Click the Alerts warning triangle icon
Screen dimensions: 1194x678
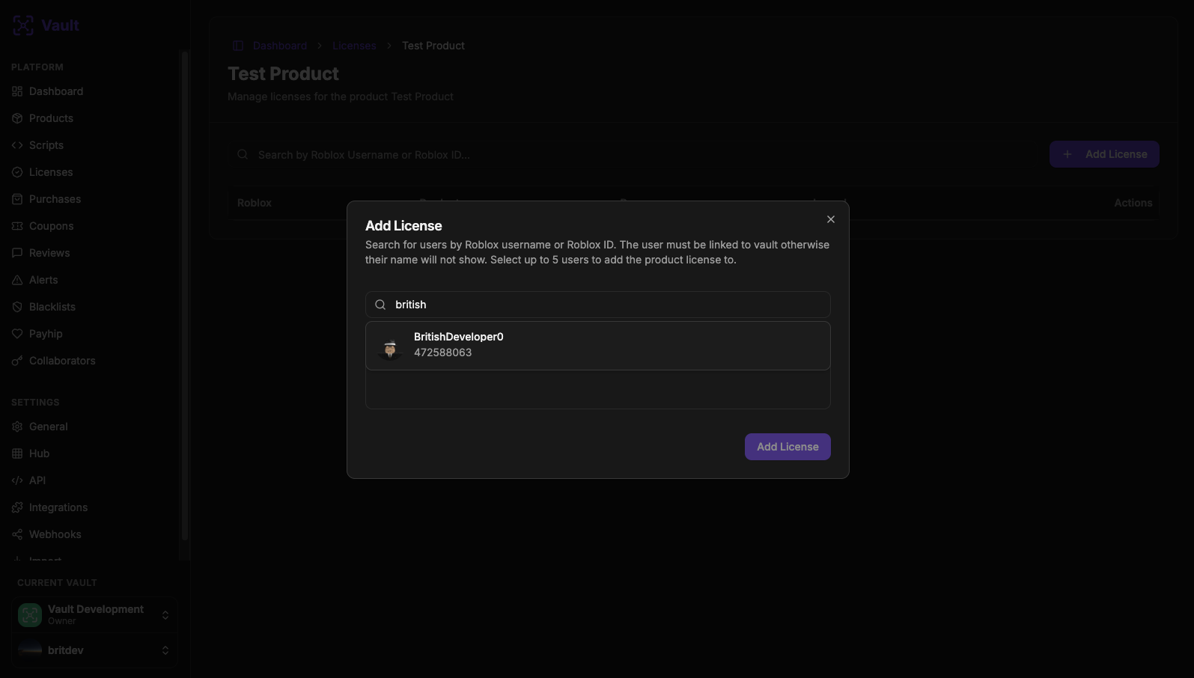click(17, 280)
